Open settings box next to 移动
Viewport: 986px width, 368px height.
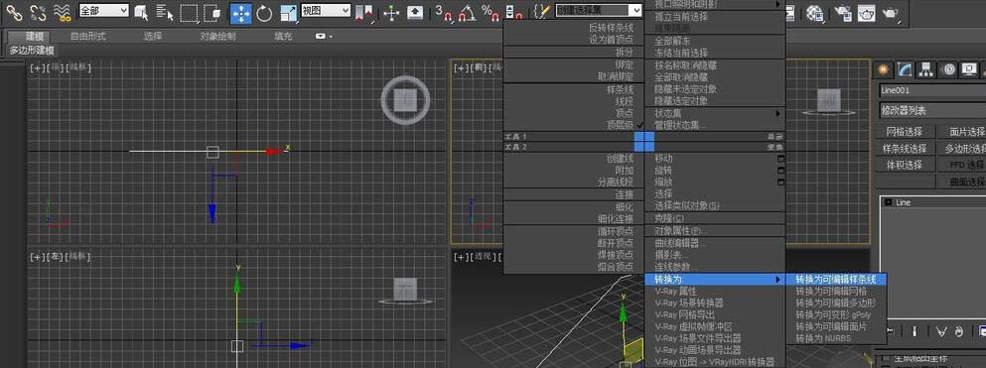pos(780,159)
